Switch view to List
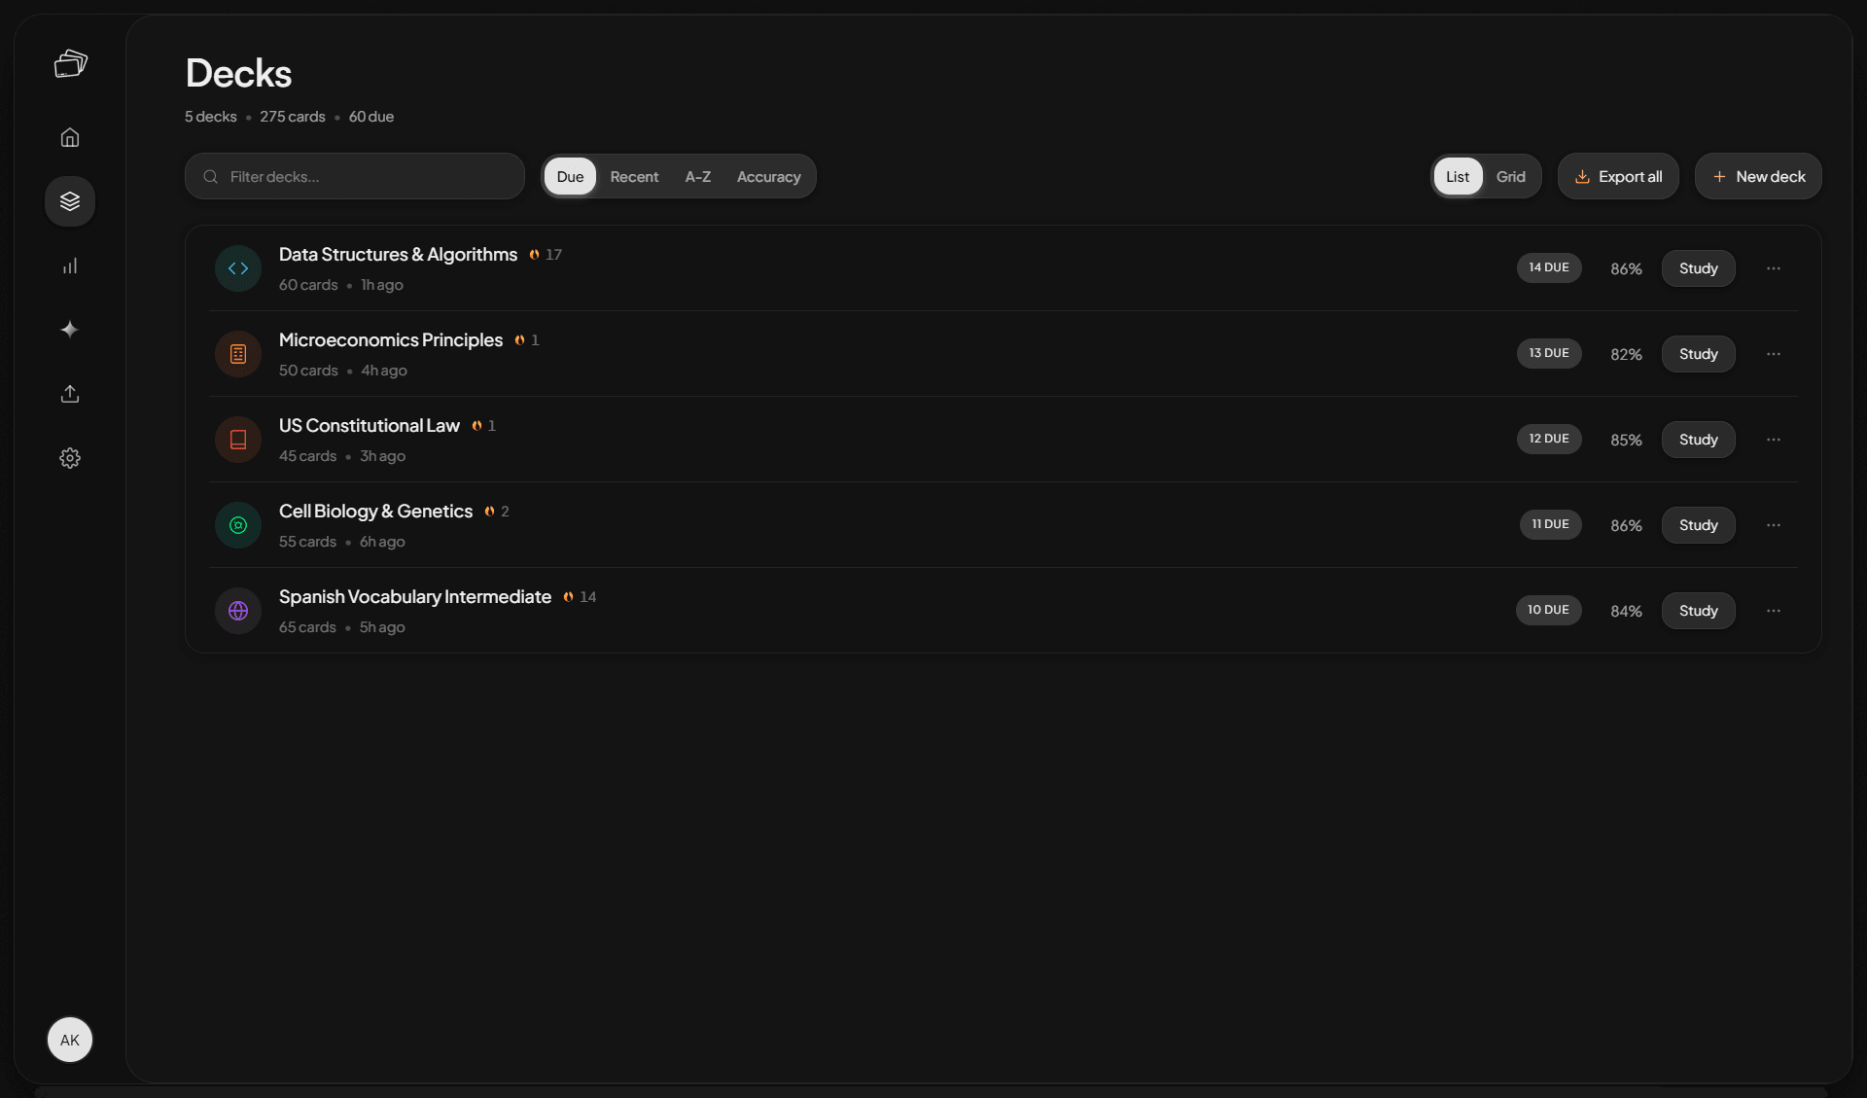 (x=1458, y=176)
